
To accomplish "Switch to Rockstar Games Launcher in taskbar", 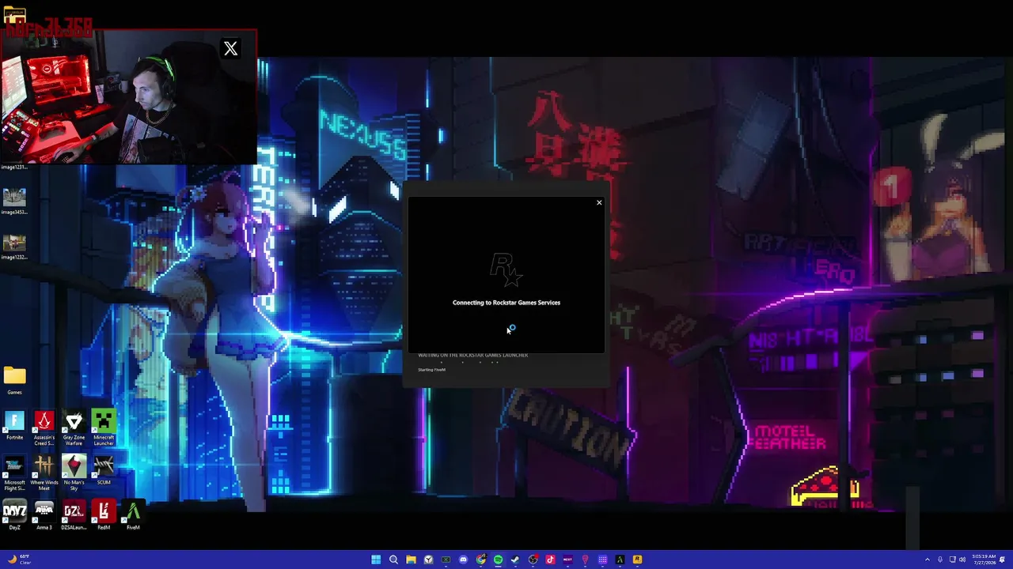I will tap(637, 560).
